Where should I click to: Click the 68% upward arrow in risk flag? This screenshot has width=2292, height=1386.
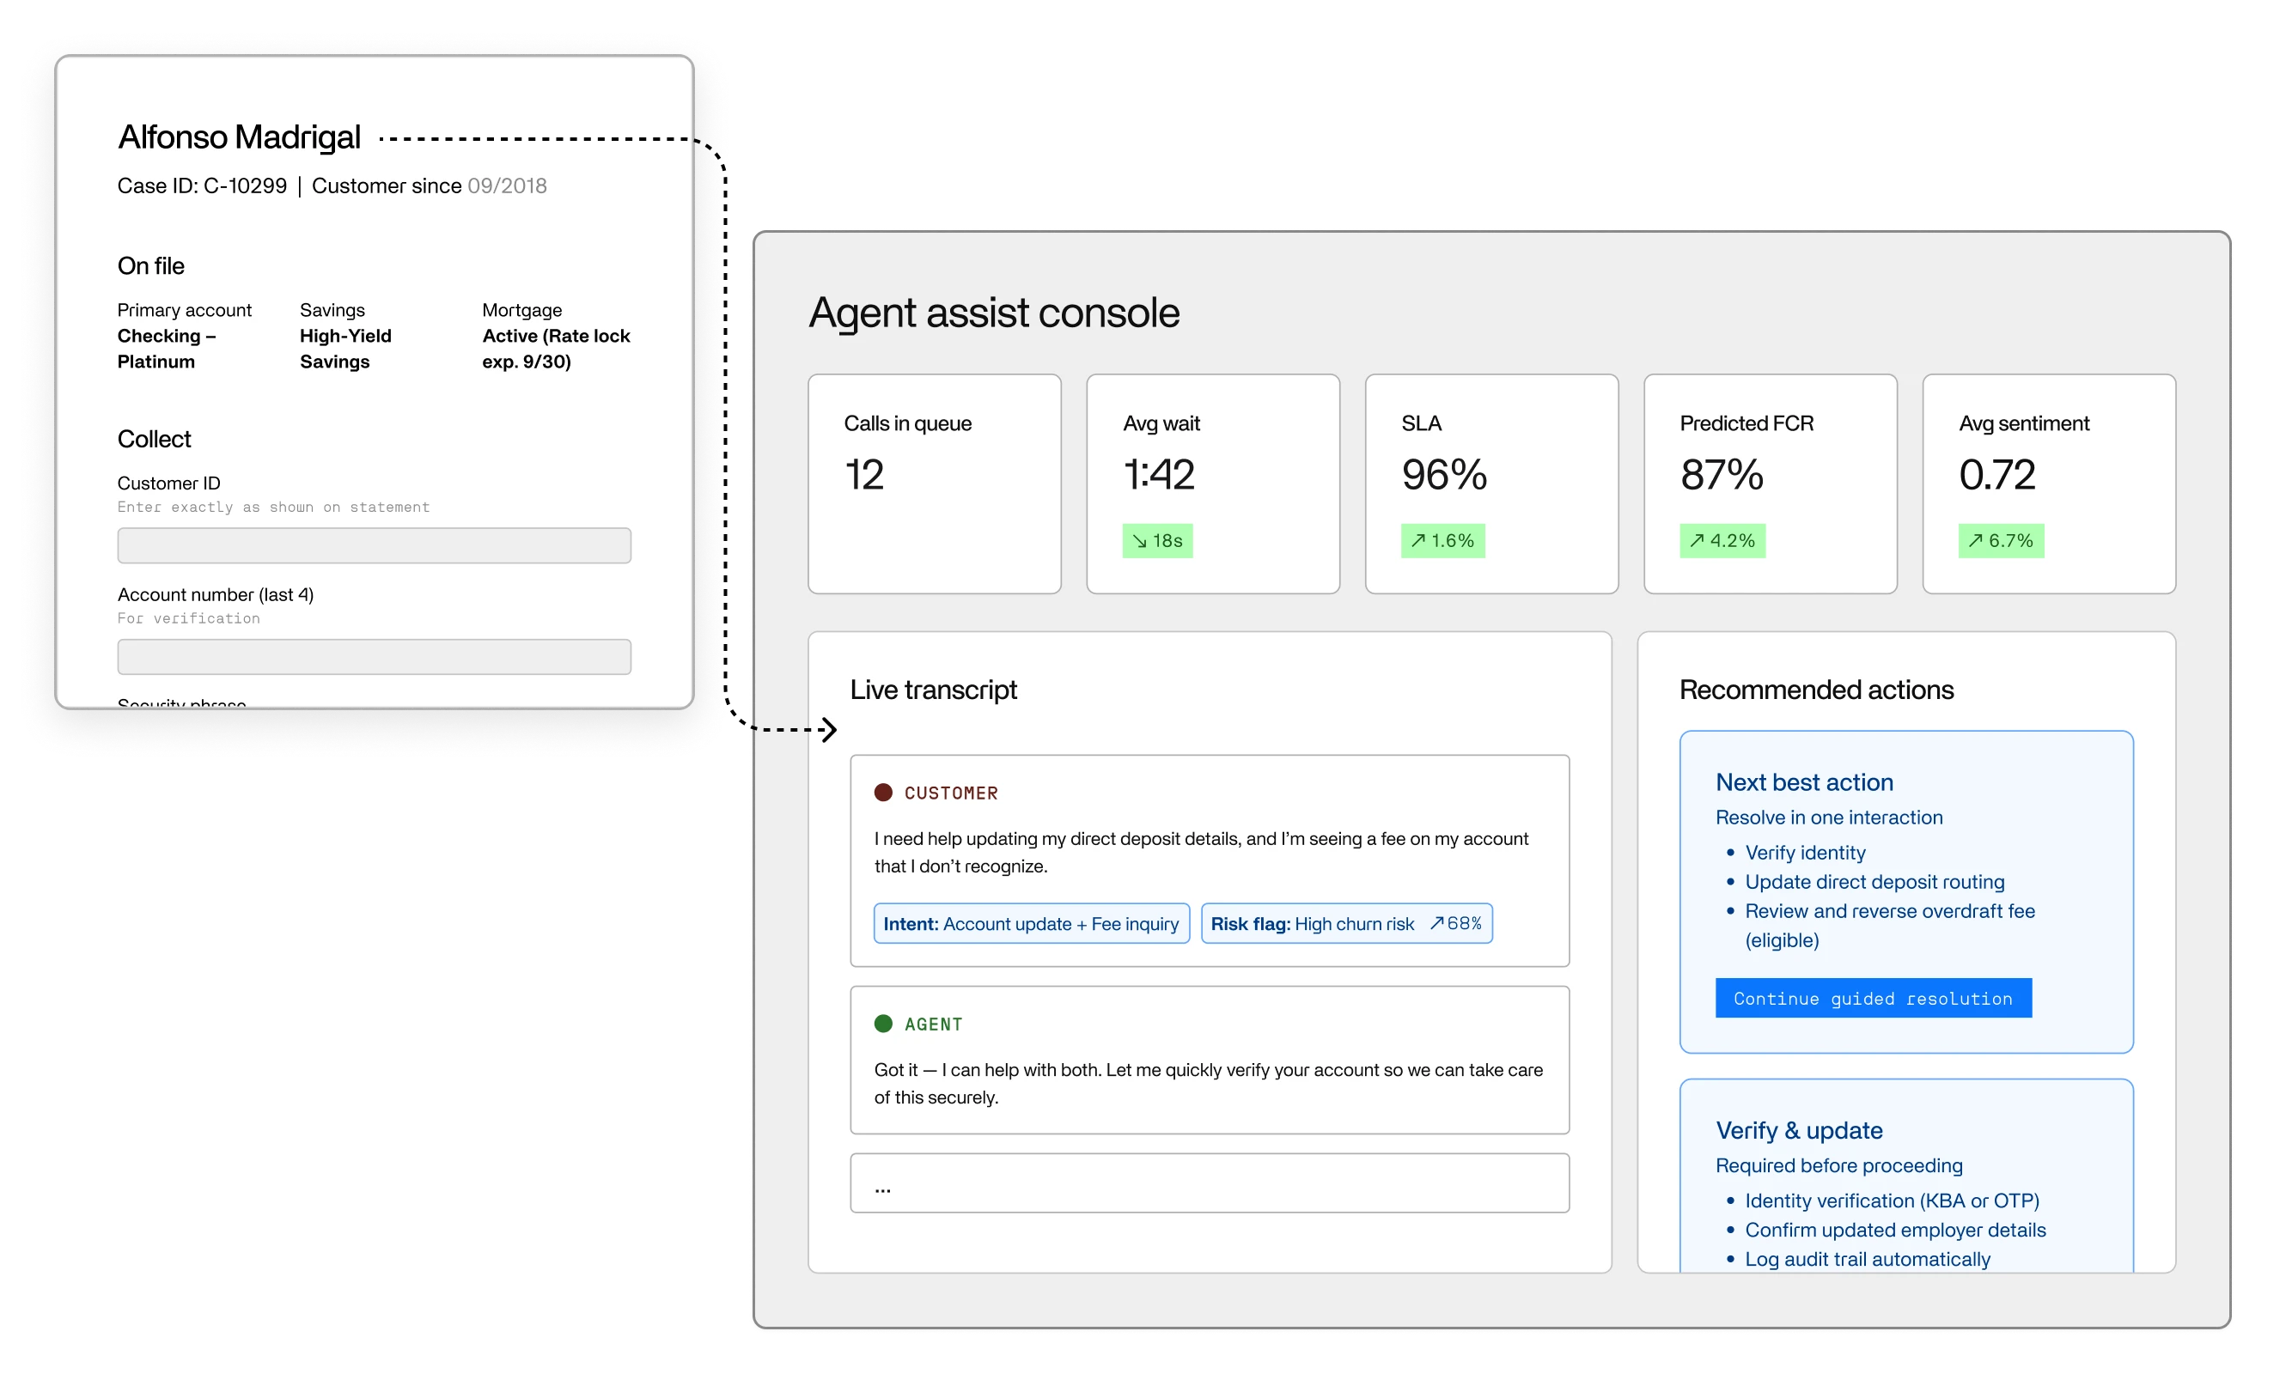coord(1437,923)
